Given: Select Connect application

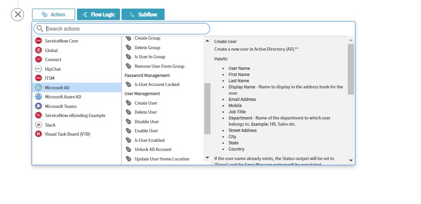Looking at the screenshot, I should [x=77, y=60].
